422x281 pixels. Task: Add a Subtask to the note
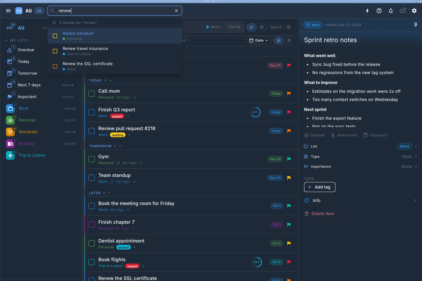point(314,135)
